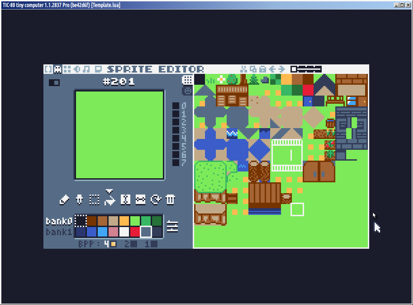Pick the red palette color
The image size is (413, 305).
point(135,232)
